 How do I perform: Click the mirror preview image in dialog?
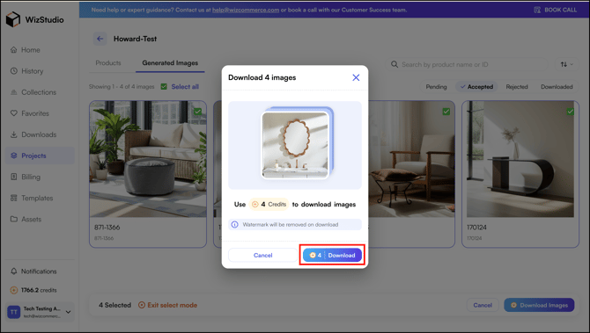point(295,145)
